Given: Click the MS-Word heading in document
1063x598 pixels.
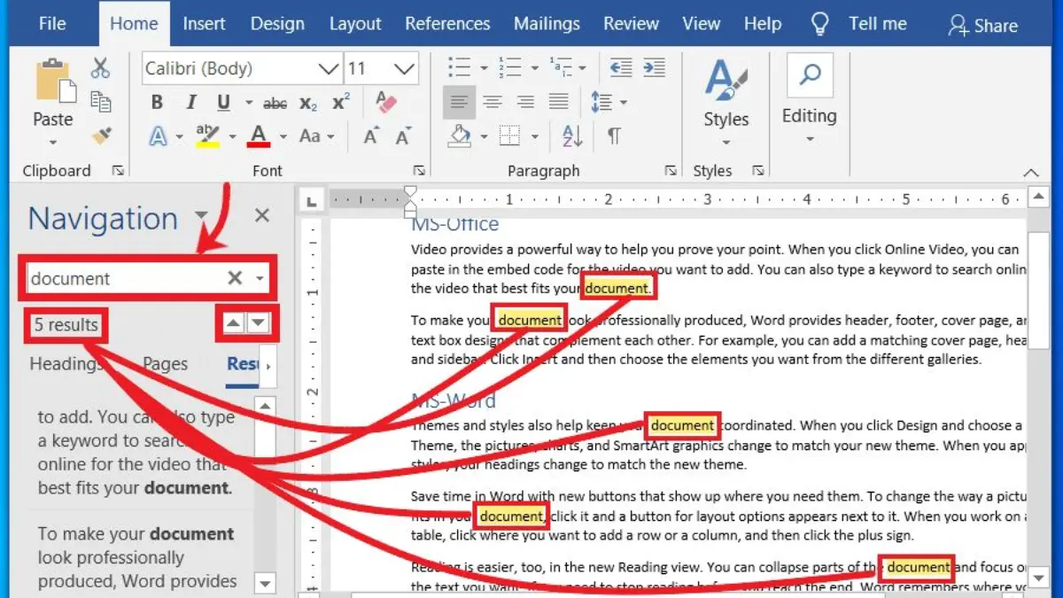Looking at the screenshot, I should click(454, 401).
